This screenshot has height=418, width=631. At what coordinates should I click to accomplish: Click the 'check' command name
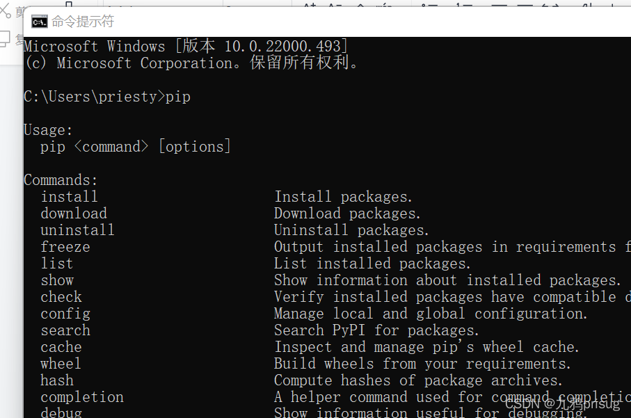click(x=61, y=297)
